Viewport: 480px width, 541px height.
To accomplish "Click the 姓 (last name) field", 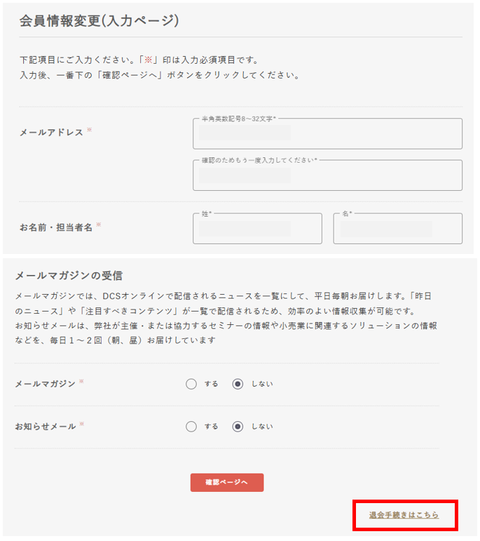I will [257, 229].
